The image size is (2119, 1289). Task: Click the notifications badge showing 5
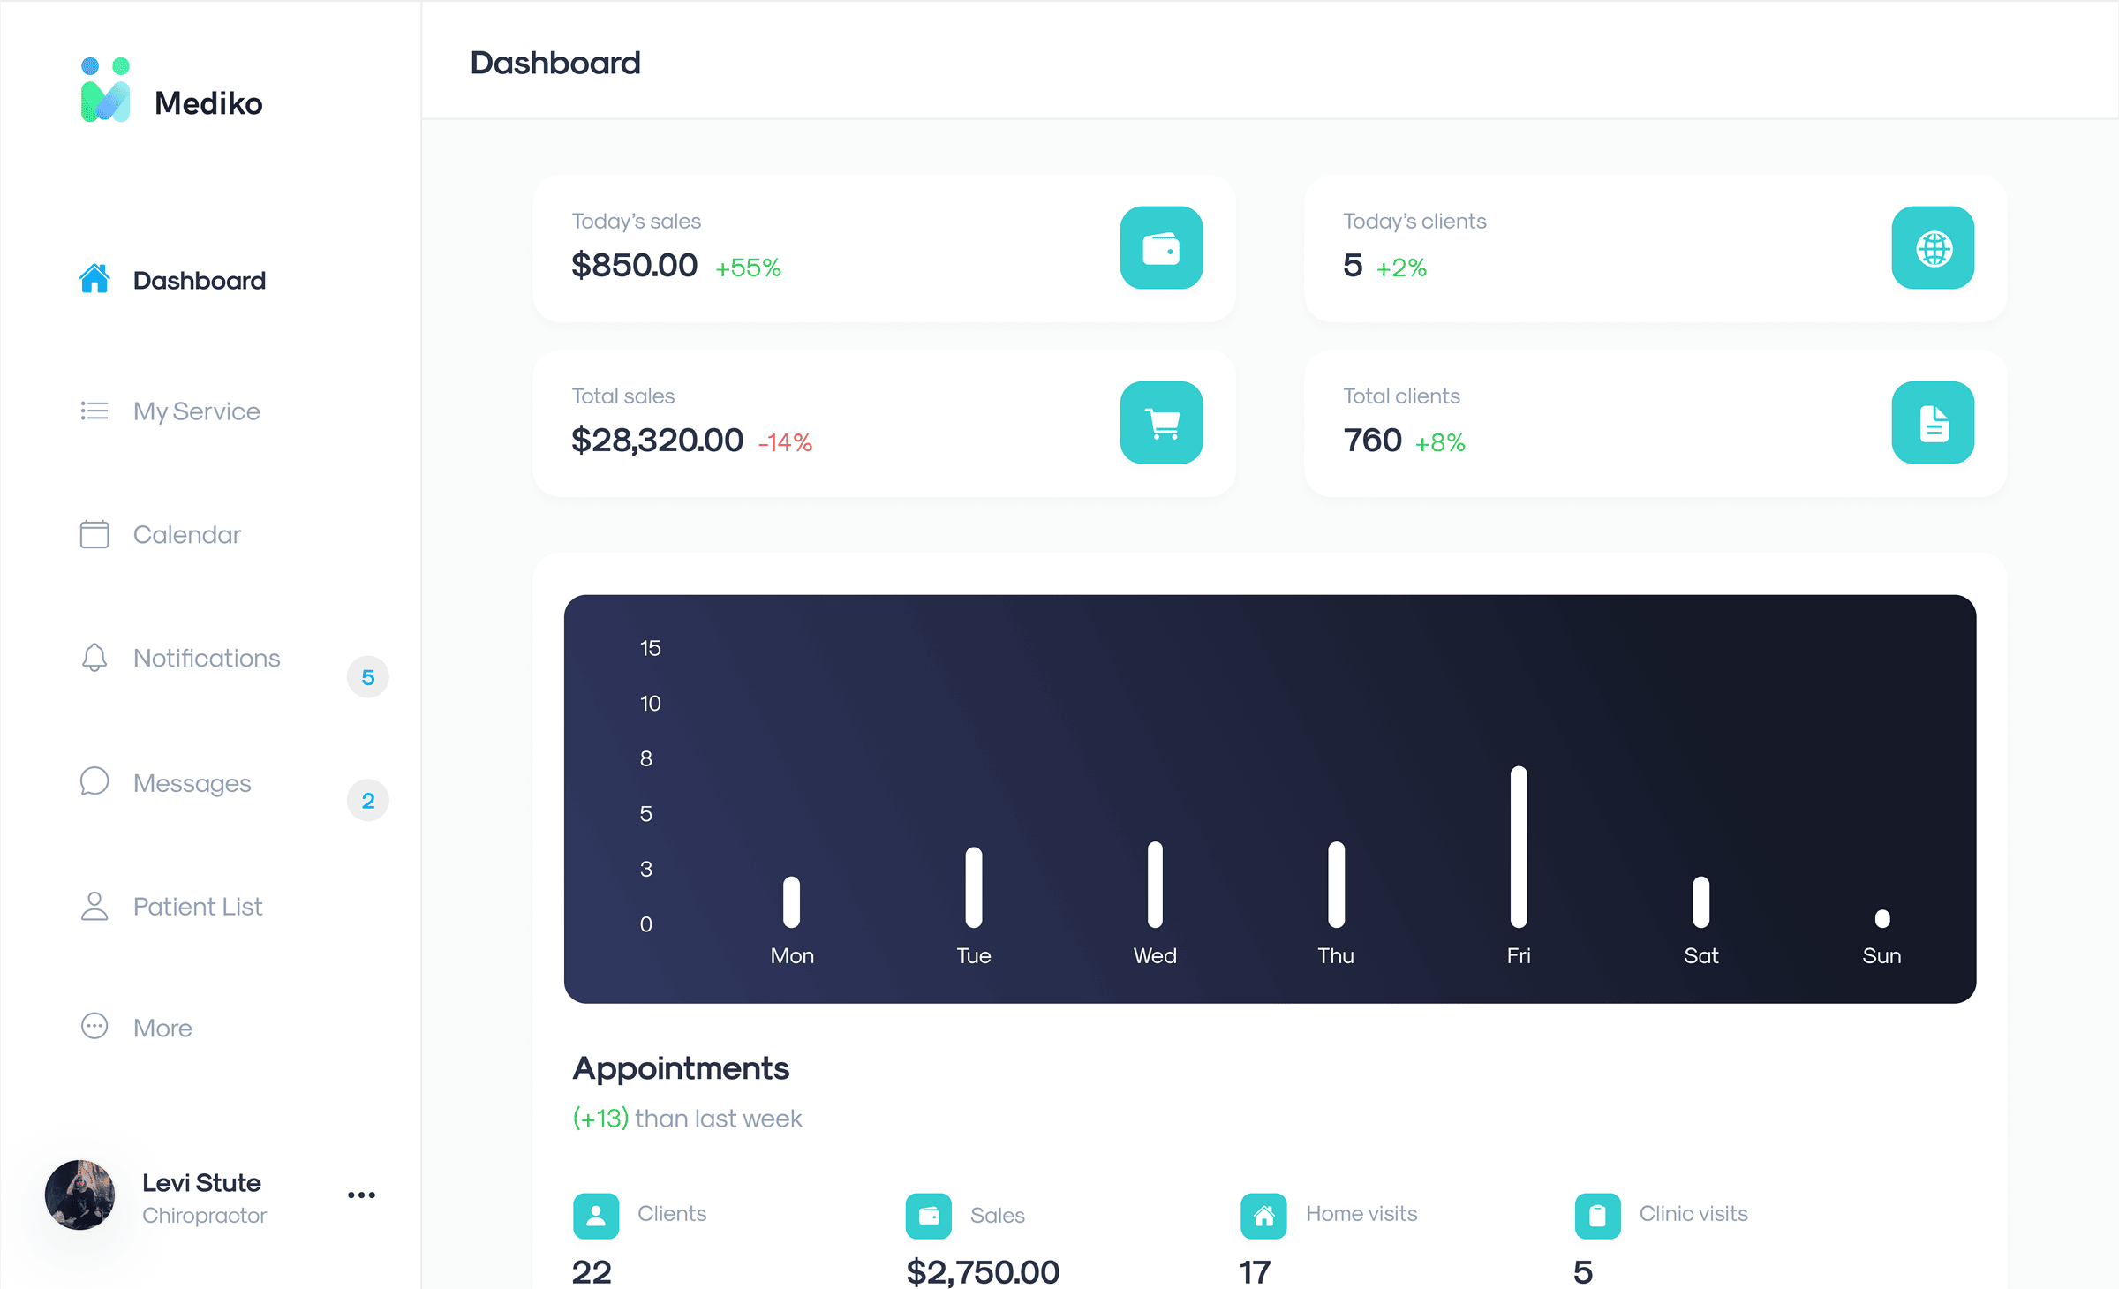pos(367,676)
